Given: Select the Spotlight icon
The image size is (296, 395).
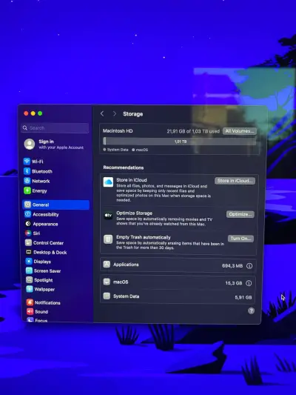Looking at the screenshot, I should [30, 280].
